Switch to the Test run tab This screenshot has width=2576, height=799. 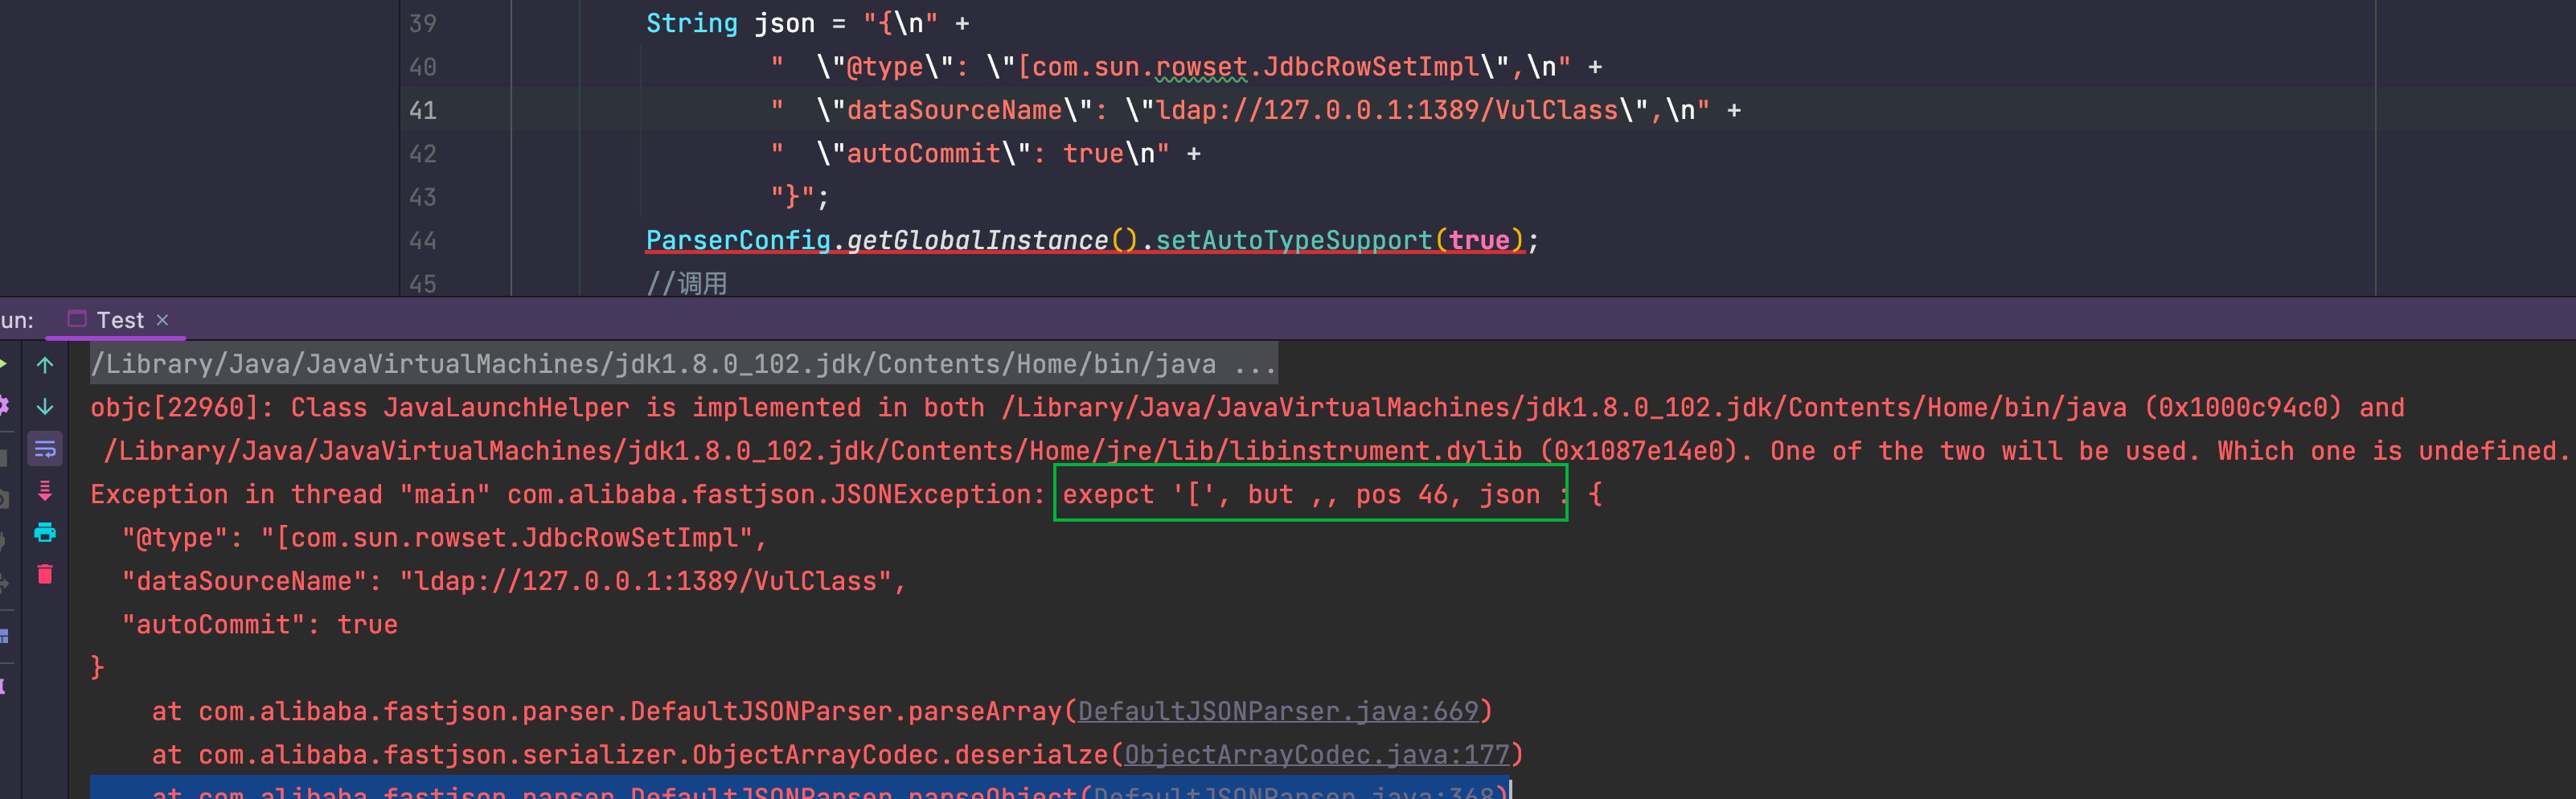(120, 320)
